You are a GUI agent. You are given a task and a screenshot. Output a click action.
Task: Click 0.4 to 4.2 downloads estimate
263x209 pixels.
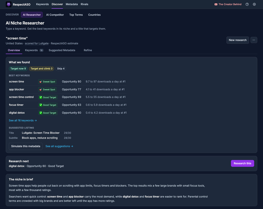click(x=106, y=113)
